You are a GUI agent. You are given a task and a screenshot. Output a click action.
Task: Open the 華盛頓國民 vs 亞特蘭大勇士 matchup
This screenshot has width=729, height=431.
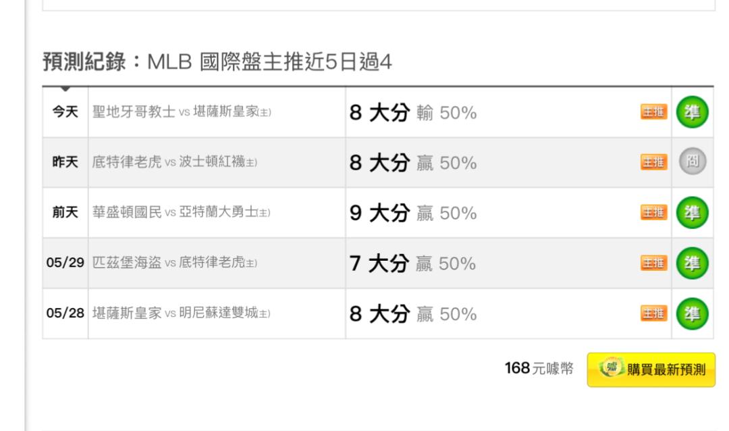181,212
